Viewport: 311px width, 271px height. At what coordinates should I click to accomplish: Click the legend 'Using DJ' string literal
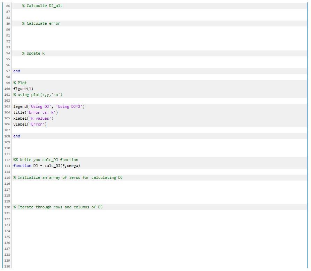coord(39,106)
